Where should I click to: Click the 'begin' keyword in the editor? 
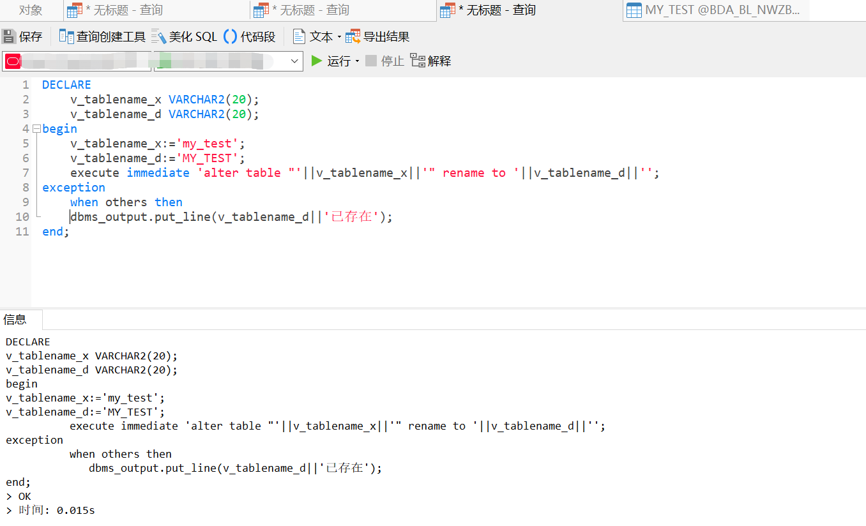pyautogui.click(x=59, y=129)
